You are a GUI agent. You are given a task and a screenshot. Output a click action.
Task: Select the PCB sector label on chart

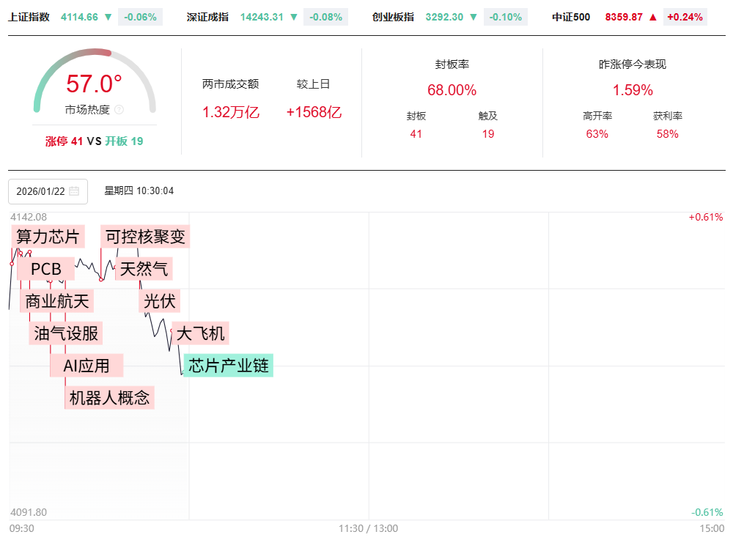[45, 269]
